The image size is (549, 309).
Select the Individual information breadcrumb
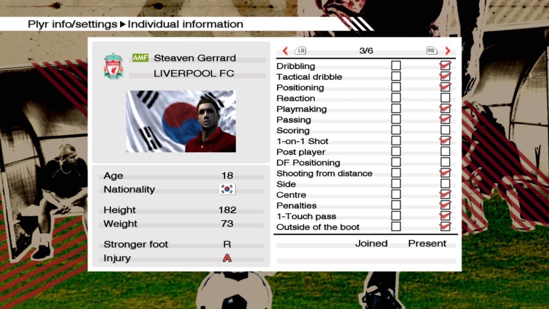(x=185, y=24)
